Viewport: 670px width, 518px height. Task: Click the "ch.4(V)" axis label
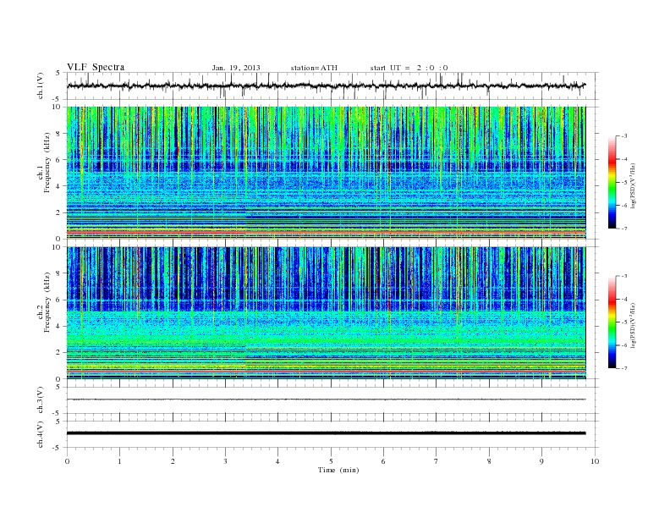(x=41, y=434)
